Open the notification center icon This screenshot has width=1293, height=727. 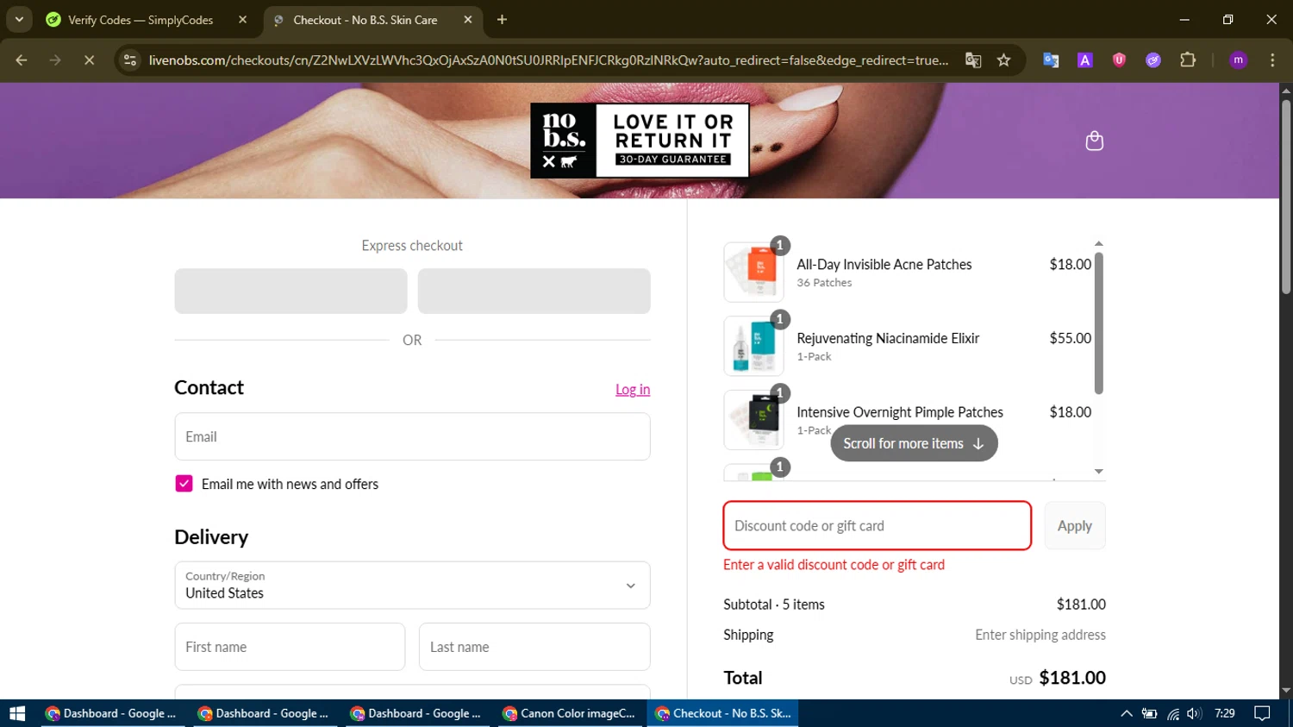pyautogui.click(x=1263, y=713)
